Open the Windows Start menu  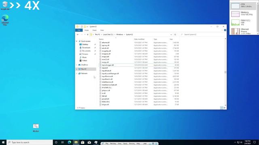pyautogui.click(x=3, y=142)
